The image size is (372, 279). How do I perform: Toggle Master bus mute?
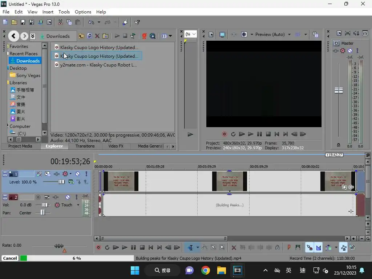[x=350, y=50]
